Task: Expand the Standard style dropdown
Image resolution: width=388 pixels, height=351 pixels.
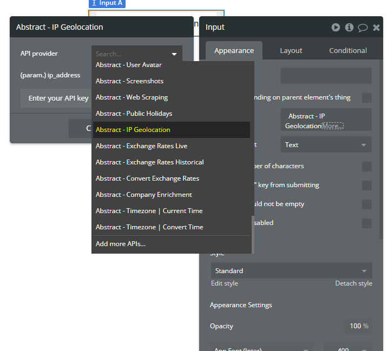Action: click(291, 271)
